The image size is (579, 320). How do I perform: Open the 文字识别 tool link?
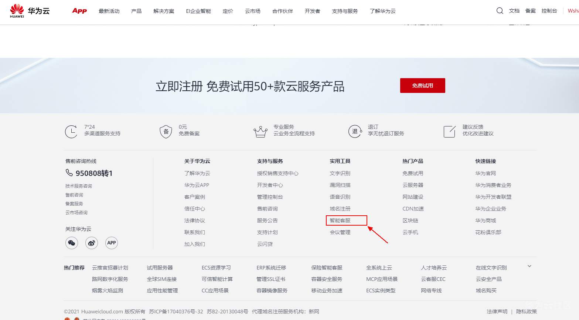(340, 173)
